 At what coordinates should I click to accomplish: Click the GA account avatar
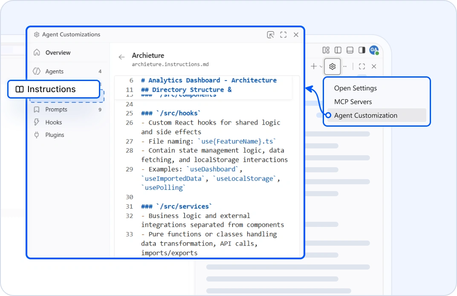374,50
